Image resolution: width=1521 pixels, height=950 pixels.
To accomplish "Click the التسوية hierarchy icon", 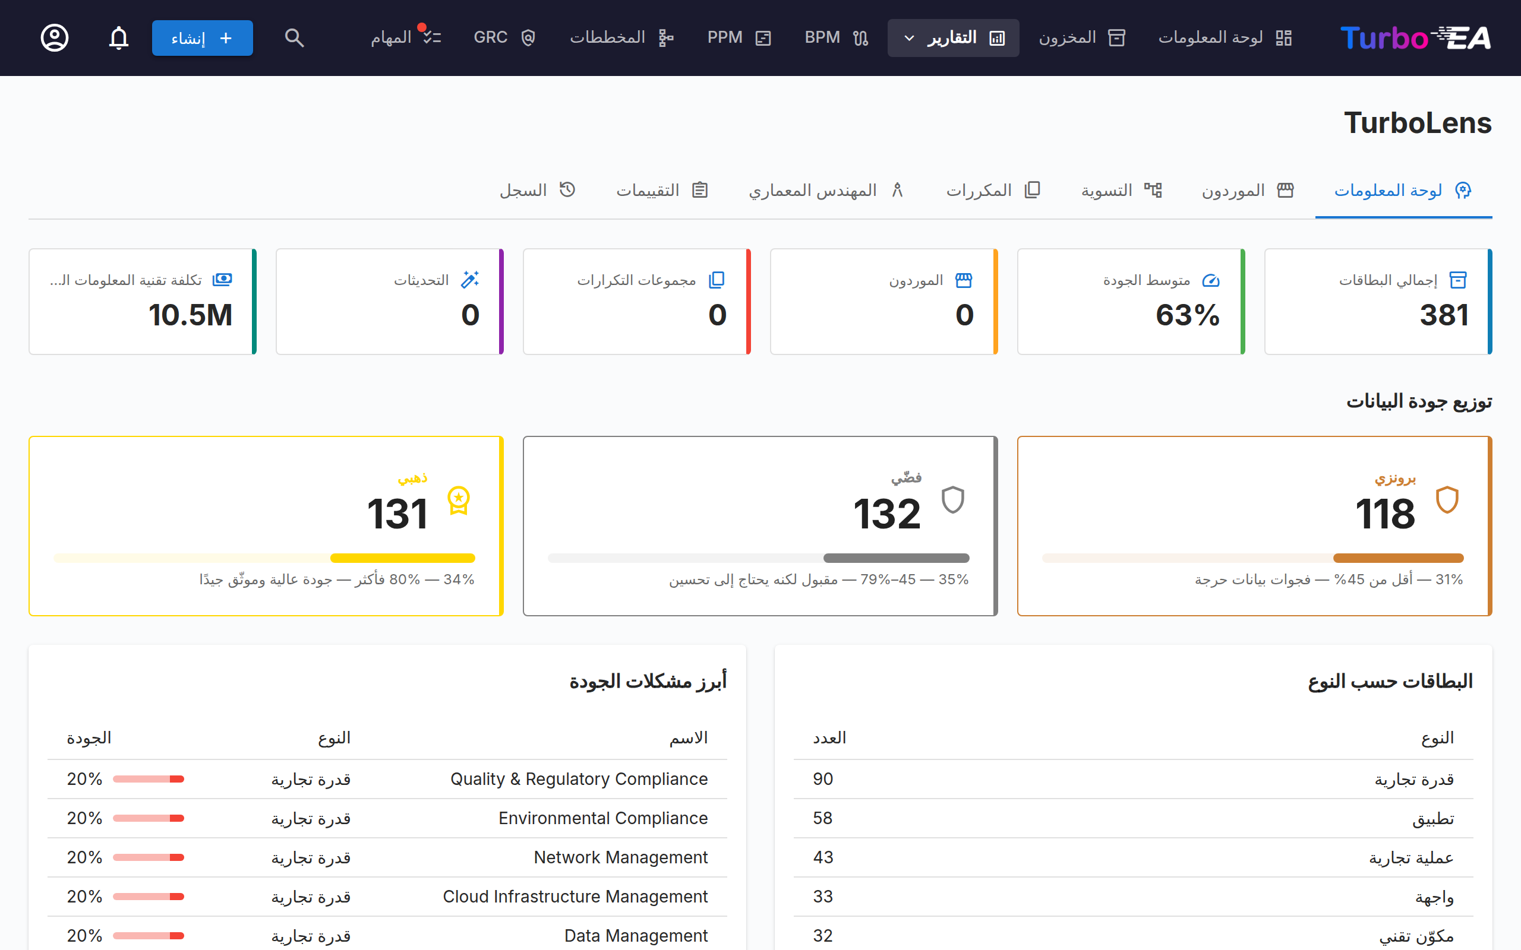I will [x=1153, y=190].
